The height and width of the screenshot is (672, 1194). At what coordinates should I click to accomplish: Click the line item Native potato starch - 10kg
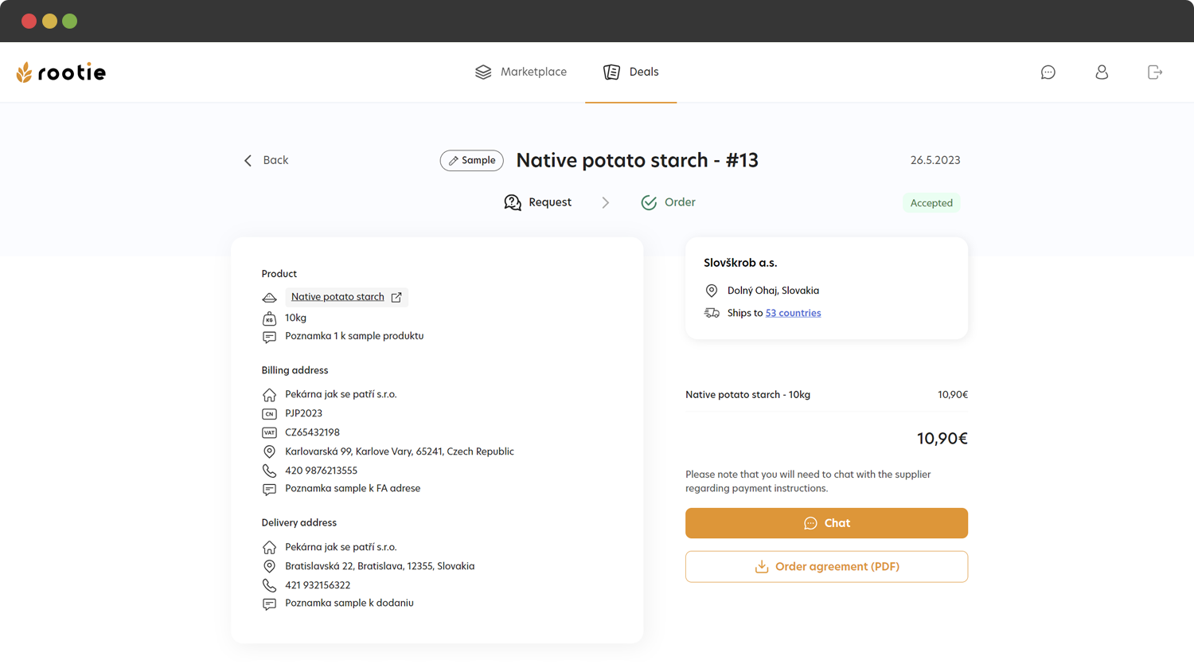point(747,395)
